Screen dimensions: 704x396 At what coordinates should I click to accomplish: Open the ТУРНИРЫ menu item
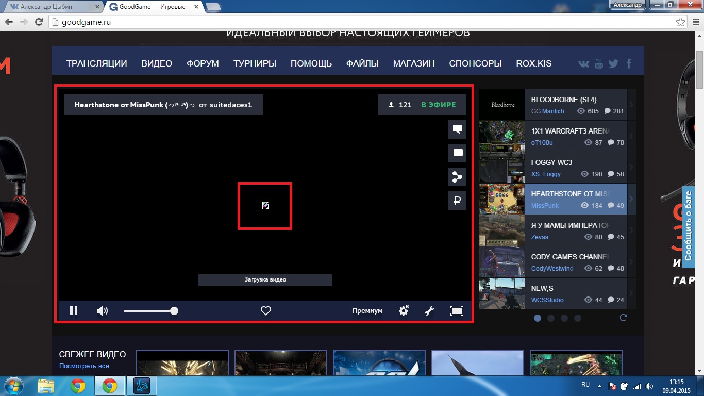click(x=255, y=63)
